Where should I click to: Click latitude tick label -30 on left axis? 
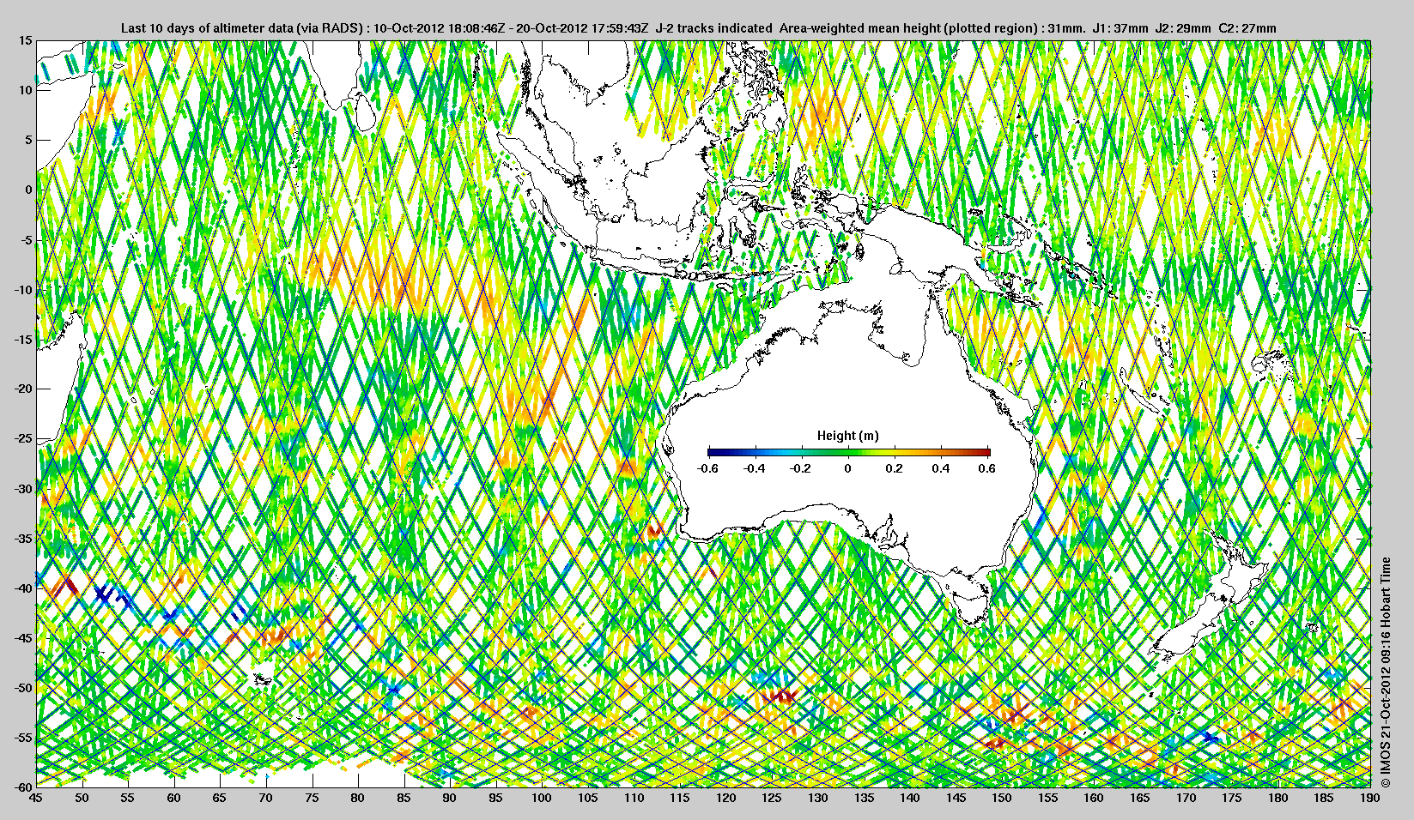pyautogui.click(x=23, y=488)
